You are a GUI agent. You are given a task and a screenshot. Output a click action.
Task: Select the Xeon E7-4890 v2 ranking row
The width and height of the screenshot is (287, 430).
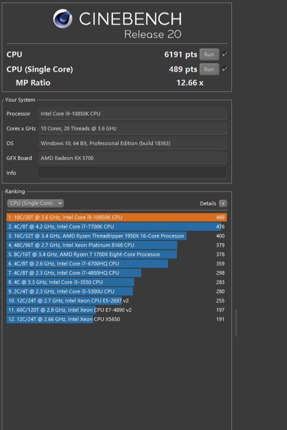(116, 310)
